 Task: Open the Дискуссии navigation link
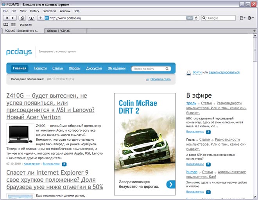(x=94, y=68)
